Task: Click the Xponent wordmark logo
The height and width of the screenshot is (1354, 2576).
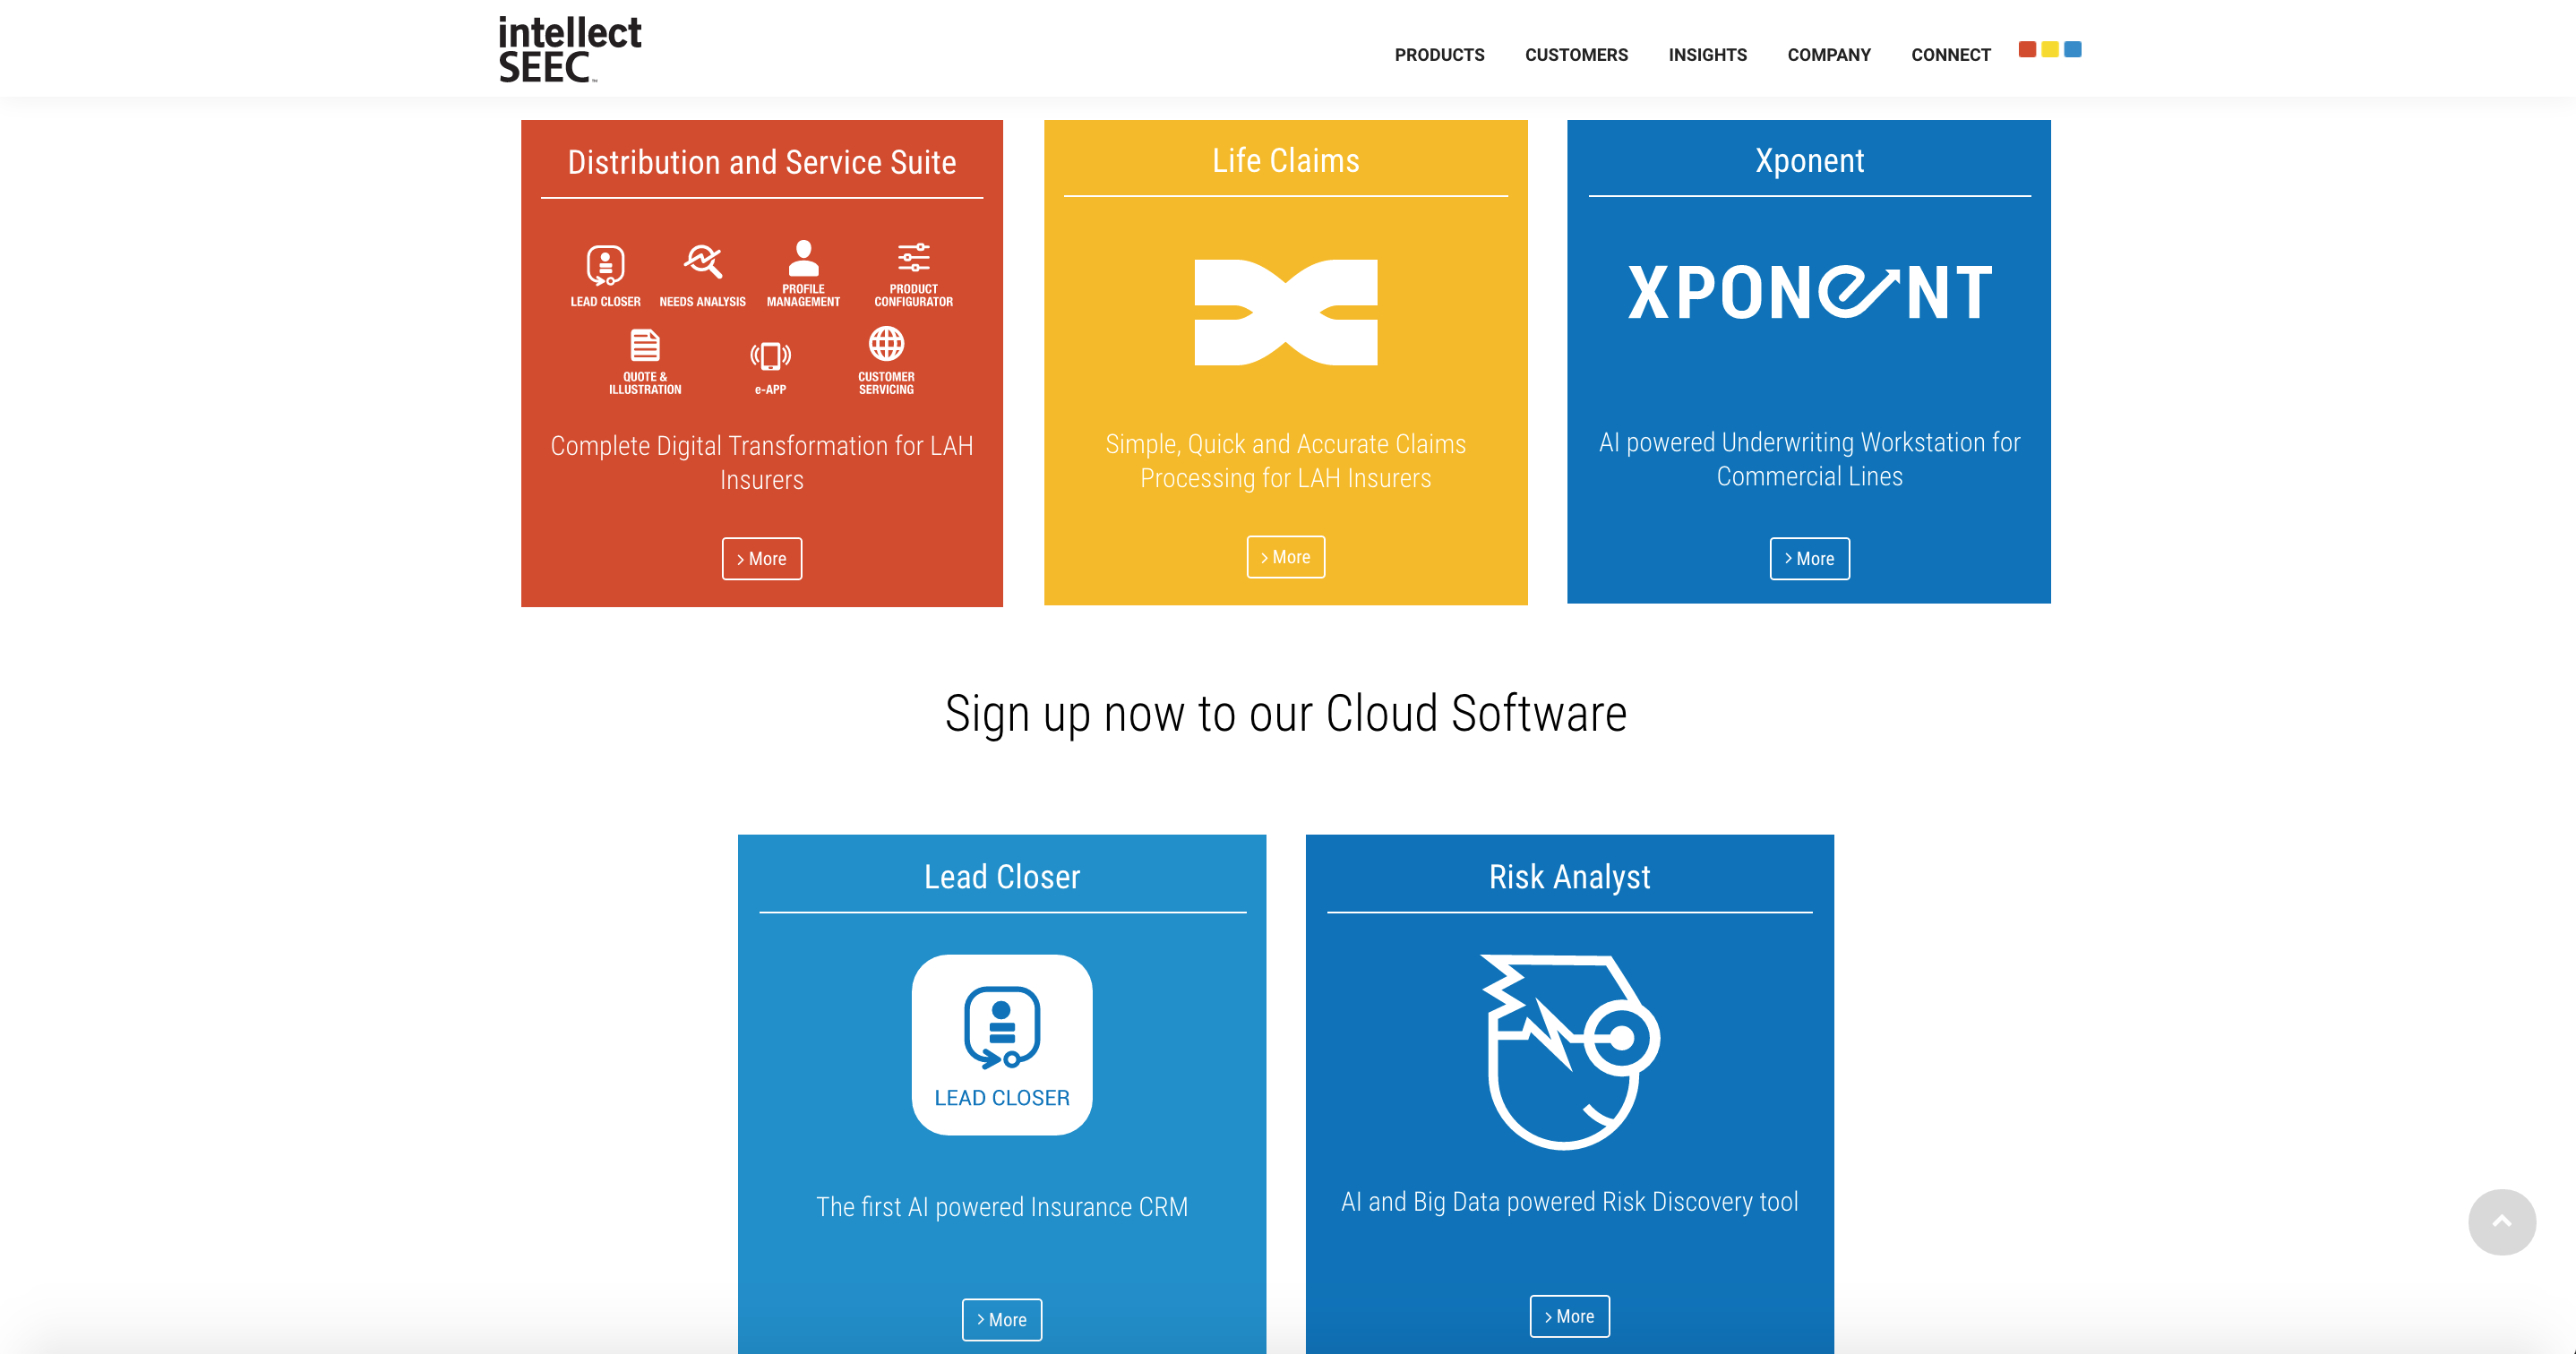Action: pos(1809,293)
